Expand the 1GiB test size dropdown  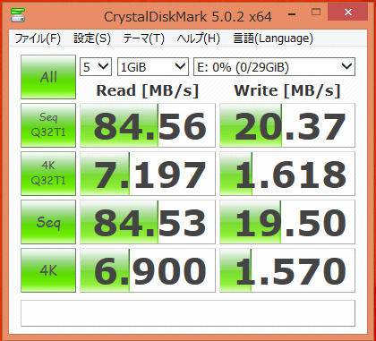pos(153,66)
